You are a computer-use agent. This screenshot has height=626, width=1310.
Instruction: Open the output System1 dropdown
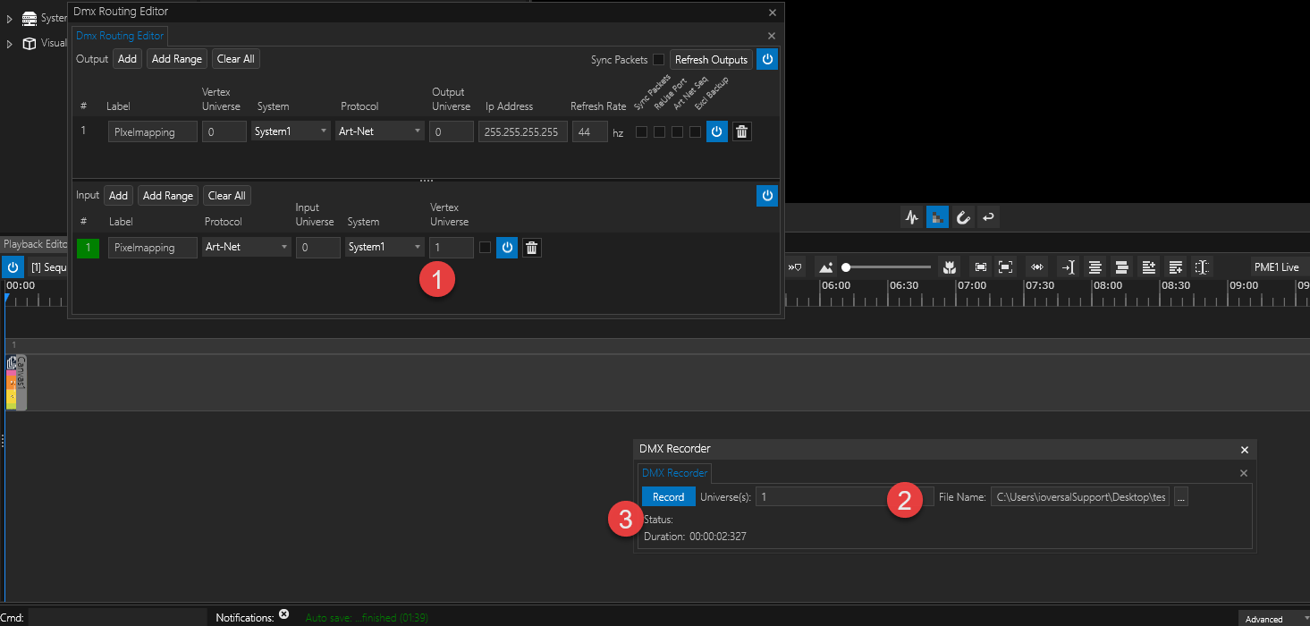click(x=292, y=131)
